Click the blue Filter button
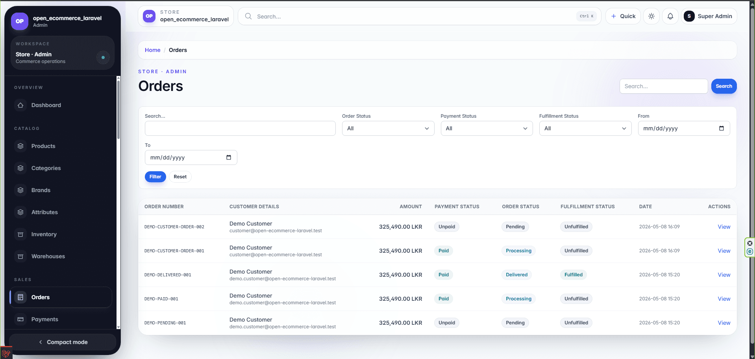The width and height of the screenshot is (755, 359). (155, 177)
